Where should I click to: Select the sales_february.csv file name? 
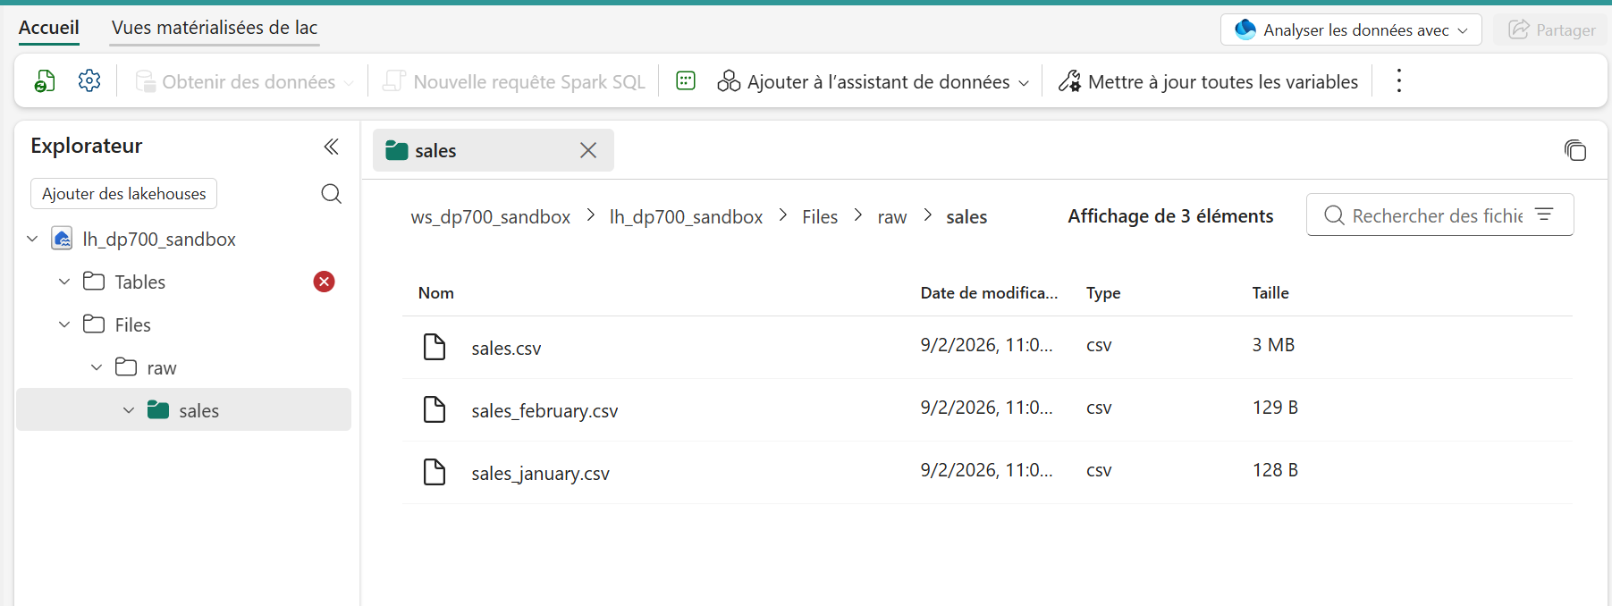pyautogui.click(x=544, y=410)
